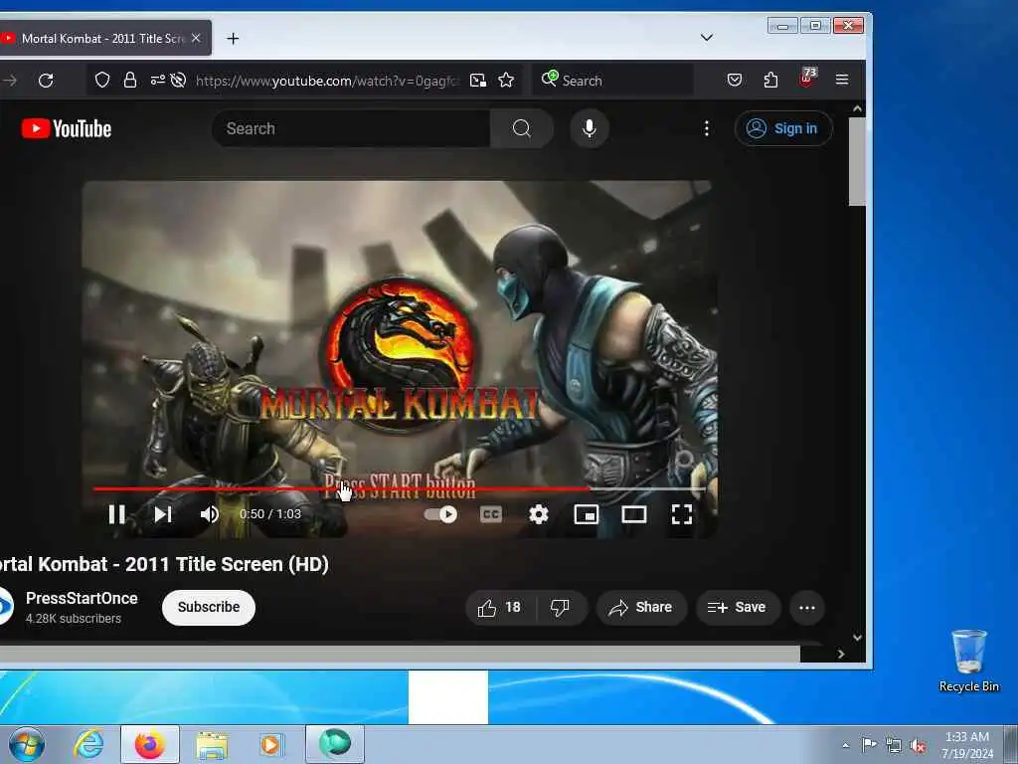Open site permissions icon
Screen dimensions: 1018x764
pos(157,80)
